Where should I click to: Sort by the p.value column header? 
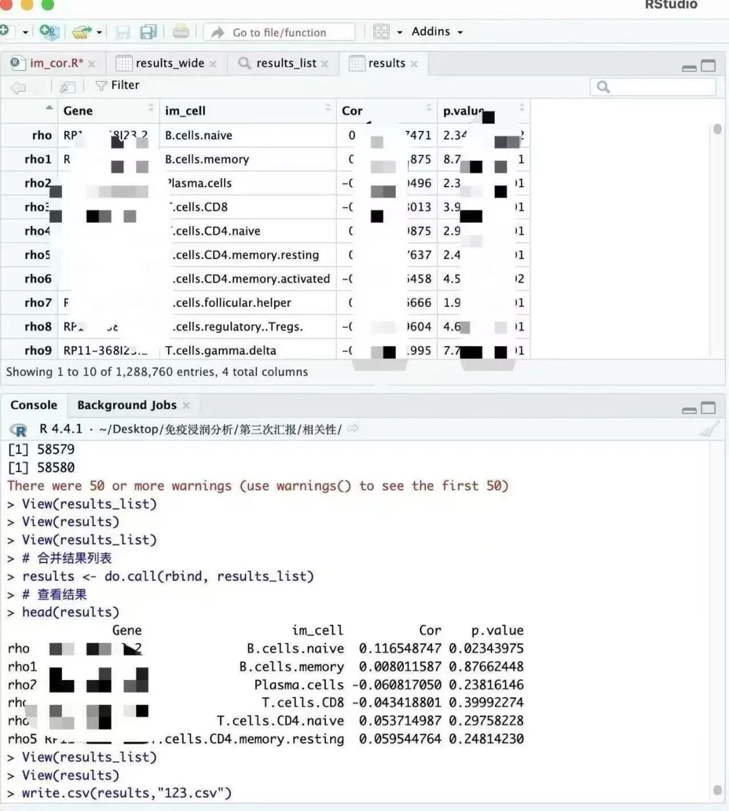483,111
